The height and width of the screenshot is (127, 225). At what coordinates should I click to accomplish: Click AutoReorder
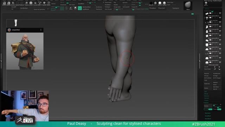click(217, 74)
